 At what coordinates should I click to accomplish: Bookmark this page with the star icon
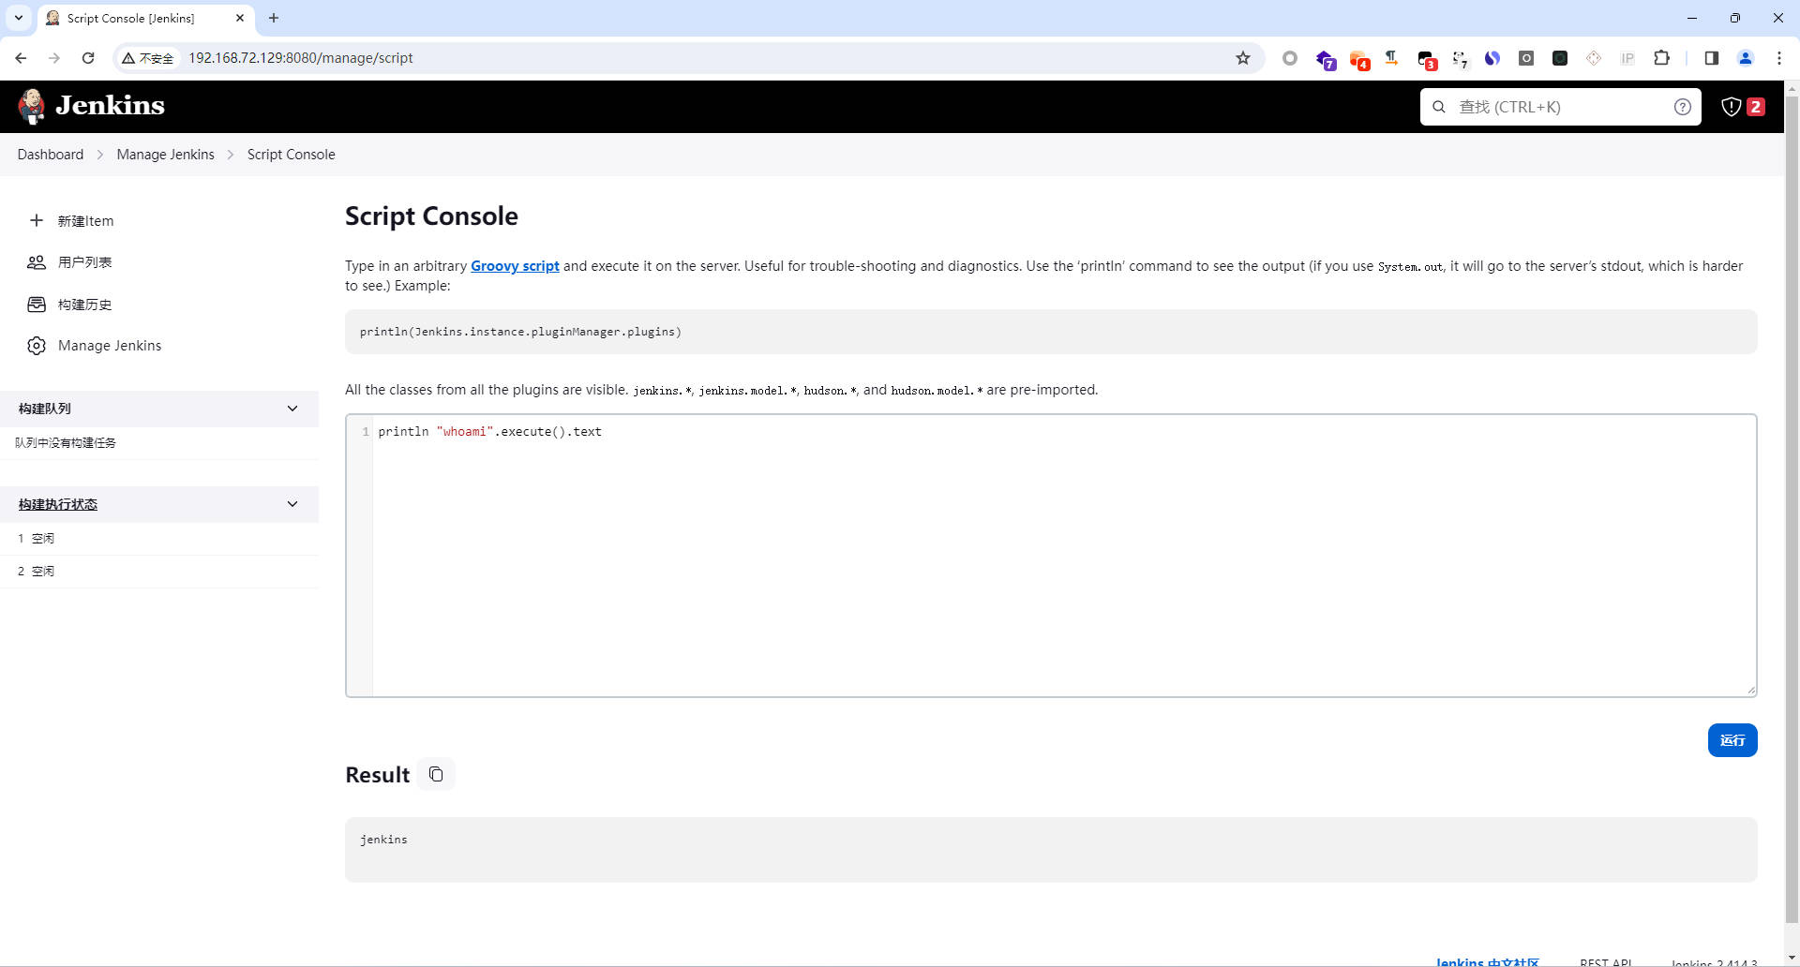pyautogui.click(x=1243, y=58)
